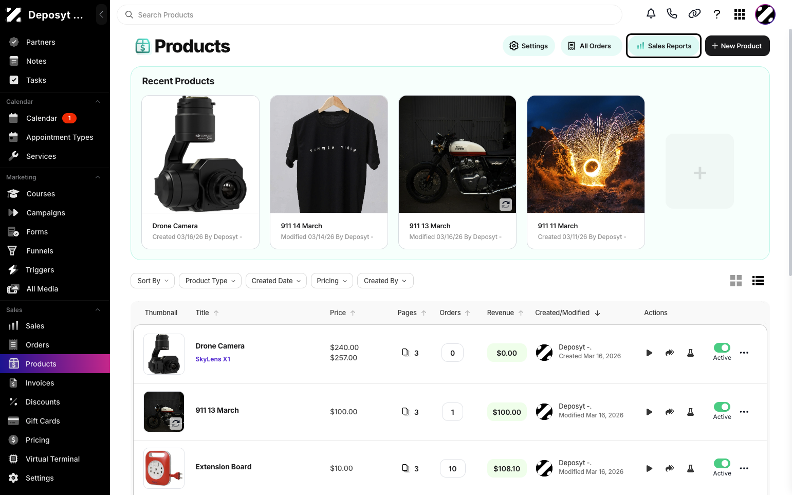
Task: Open the apps grid menu icon
Action: tap(740, 14)
